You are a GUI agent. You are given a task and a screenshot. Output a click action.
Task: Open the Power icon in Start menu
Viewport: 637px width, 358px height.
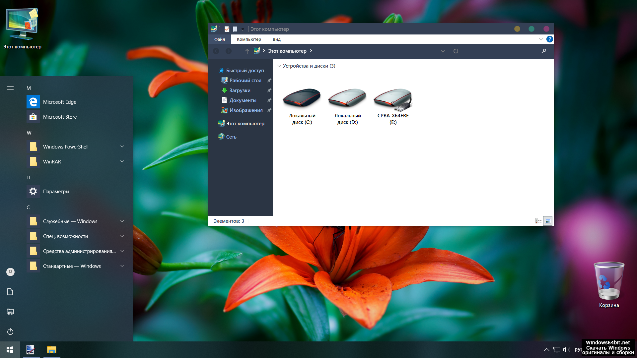(x=10, y=331)
